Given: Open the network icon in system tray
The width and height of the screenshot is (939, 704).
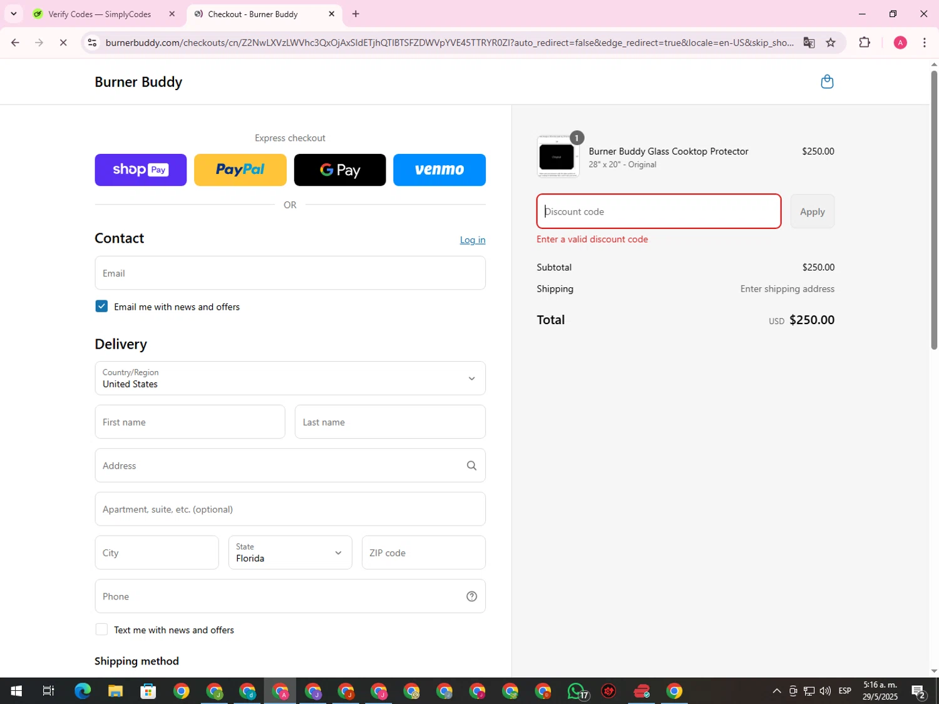Looking at the screenshot, I should coord(809,691).
